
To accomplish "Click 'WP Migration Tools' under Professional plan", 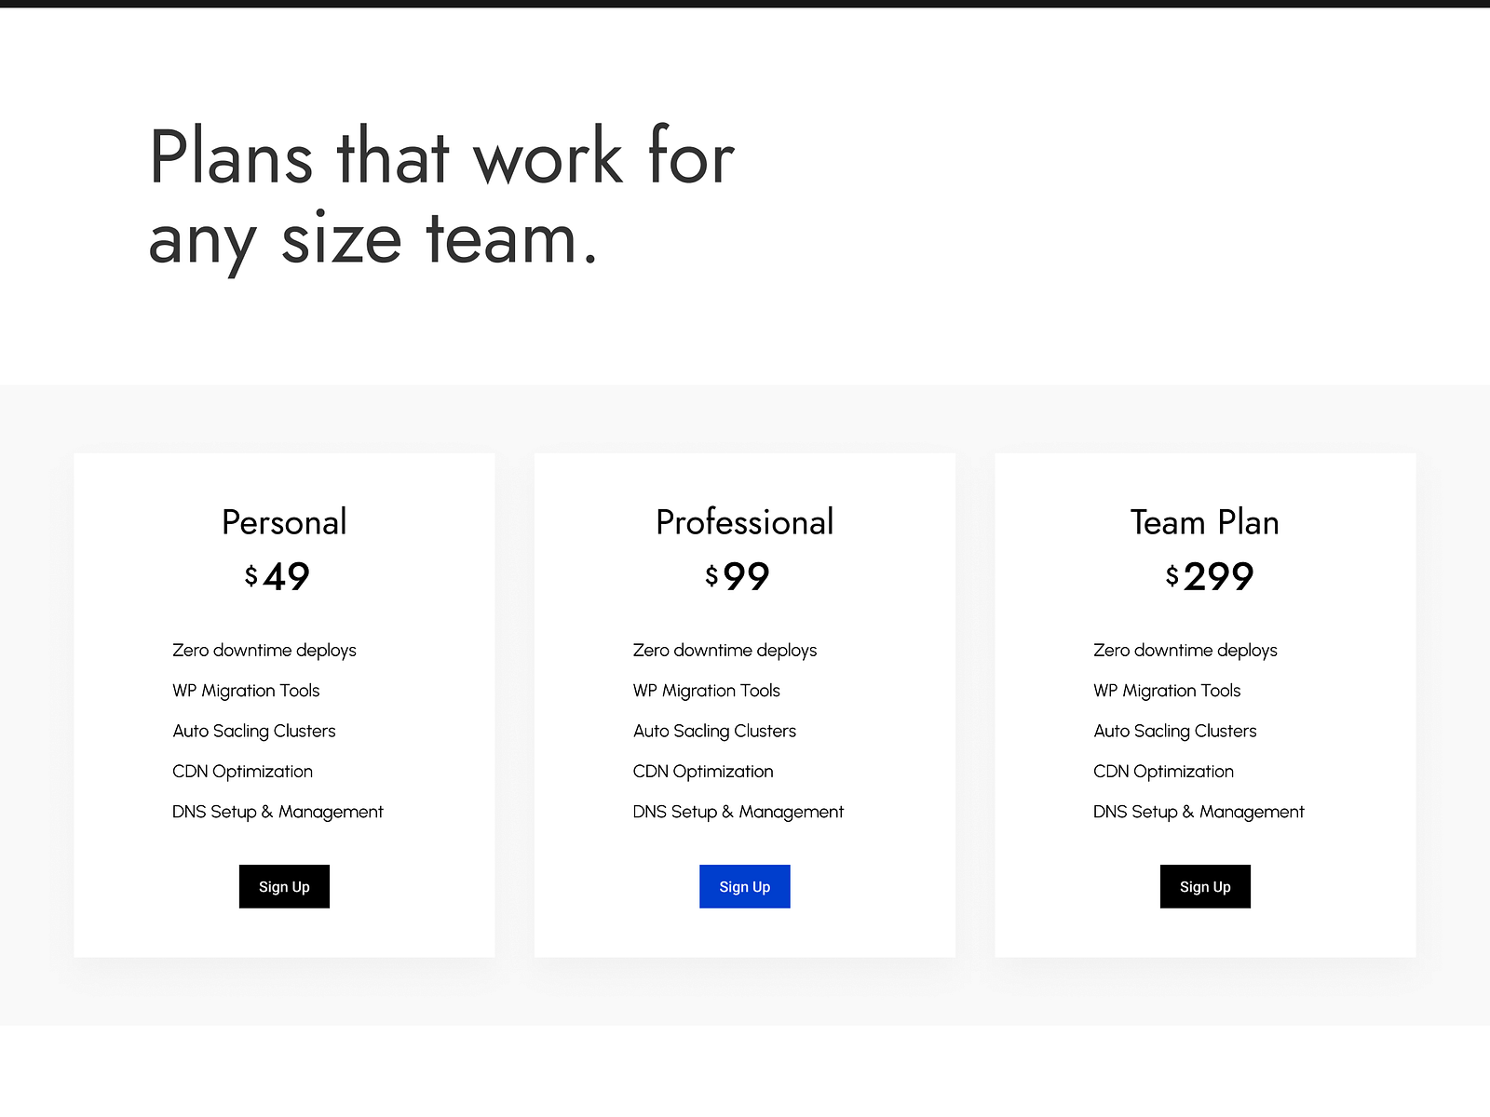I will click(x=706, y=691).
